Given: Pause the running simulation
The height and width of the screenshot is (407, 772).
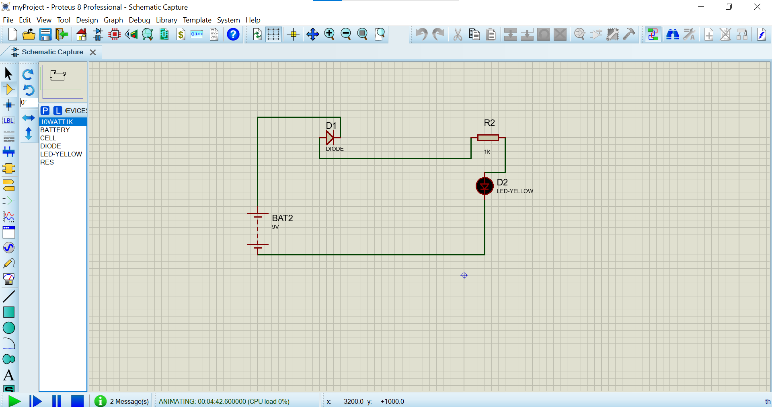Looking at the screenshot, I should coord(57,401).
